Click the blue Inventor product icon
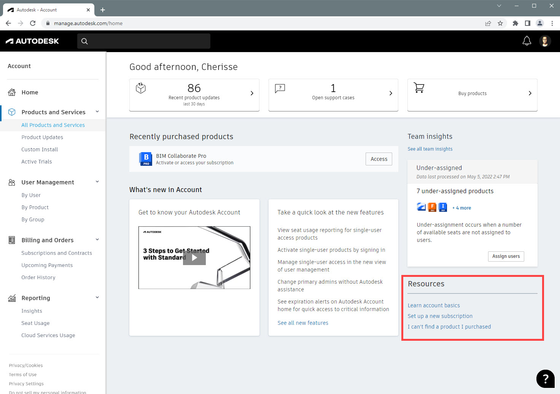The image size is (560, 394). (x=443, y=207)
